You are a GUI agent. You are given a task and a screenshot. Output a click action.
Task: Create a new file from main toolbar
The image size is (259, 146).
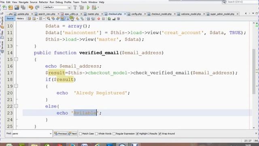(x=4, y=7)
